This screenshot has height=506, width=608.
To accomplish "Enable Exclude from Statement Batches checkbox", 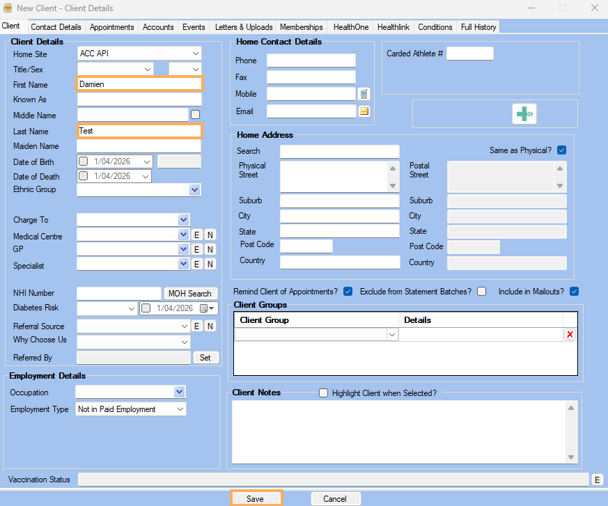I will point(482,292).
